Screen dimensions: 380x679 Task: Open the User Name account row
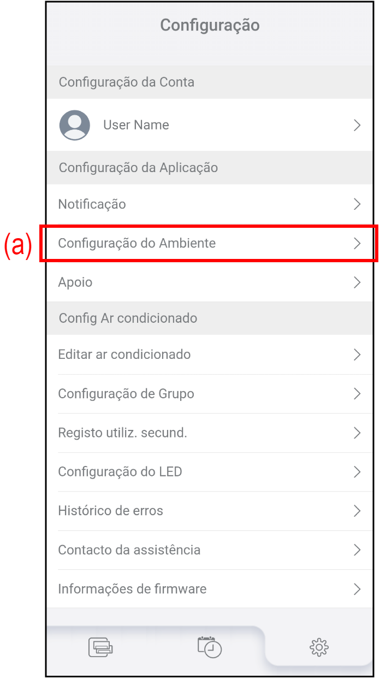point(136,125)
